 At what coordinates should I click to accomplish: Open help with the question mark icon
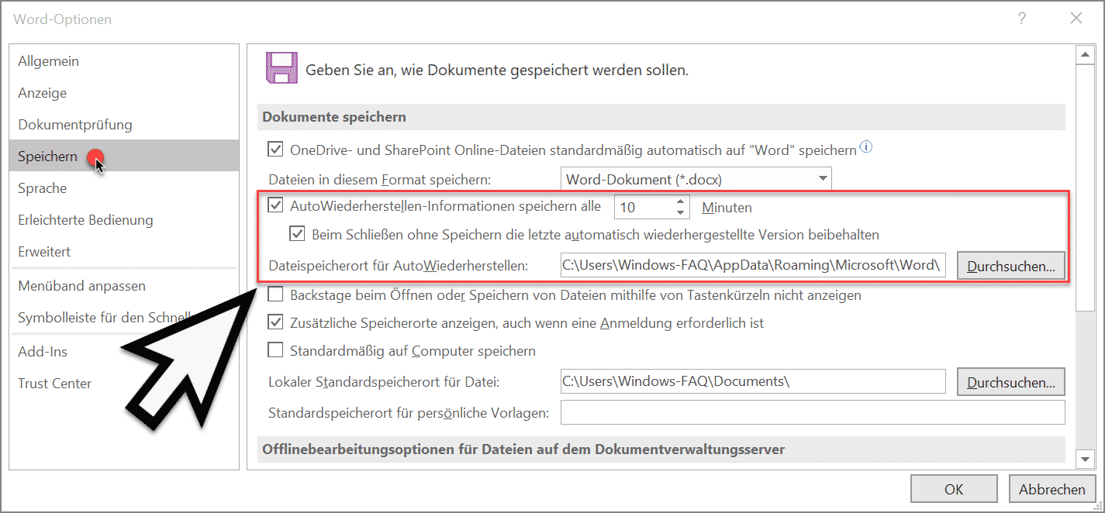[1023, 19]
